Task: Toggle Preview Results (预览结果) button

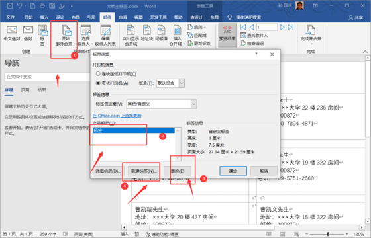Action: [227, 35]
